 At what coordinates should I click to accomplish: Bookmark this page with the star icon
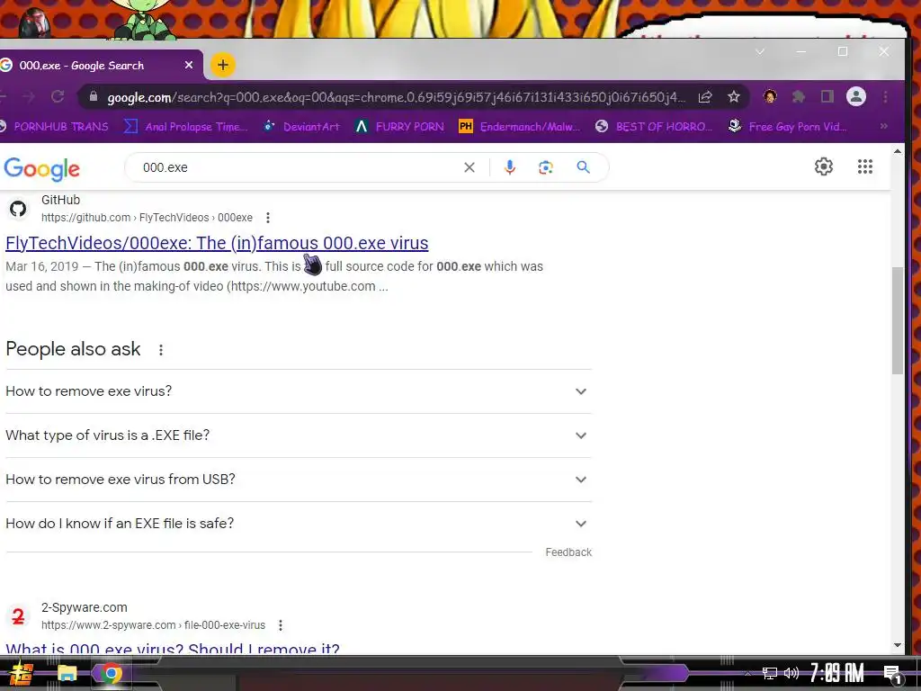(x=734, y=97)
